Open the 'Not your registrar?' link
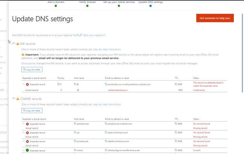The height and width of the screenshot is (154, 244). pyautogui.click(x=94, y=35)
